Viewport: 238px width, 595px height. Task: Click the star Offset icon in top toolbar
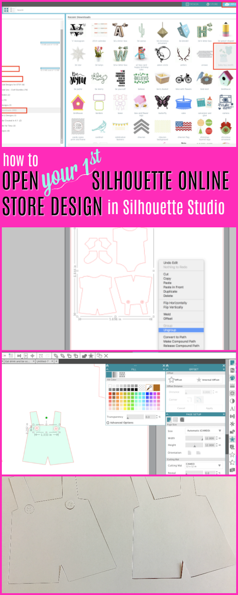point(90,356)
